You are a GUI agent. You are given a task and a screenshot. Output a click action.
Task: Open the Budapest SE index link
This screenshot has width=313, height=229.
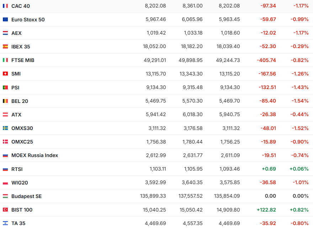pyautogui.click(x=27, y=197)
